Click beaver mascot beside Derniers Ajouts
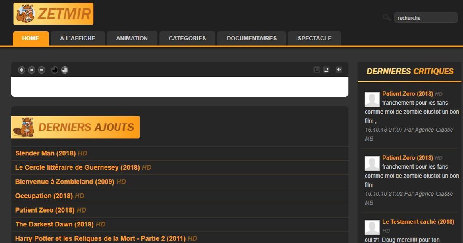 click(x=24, y=127)
